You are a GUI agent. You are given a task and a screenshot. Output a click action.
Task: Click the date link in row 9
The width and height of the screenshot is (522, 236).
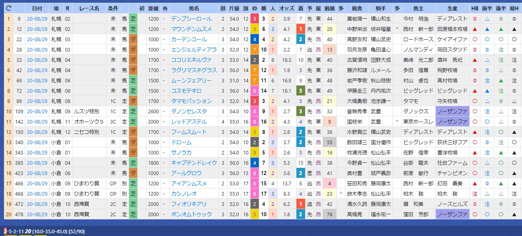click(x=38, y=101)
